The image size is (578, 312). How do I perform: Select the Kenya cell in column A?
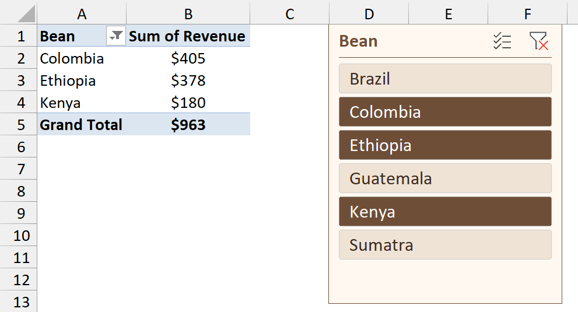82,102
